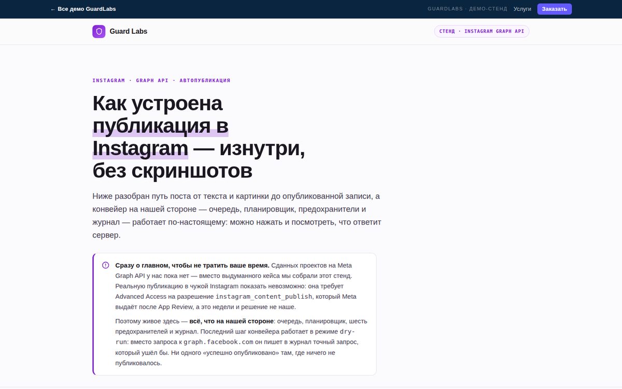Click the paragraph starting 'Ниже разобран путь поста'
This screenshot has width=622, height=389.
(x=237, y=215)
